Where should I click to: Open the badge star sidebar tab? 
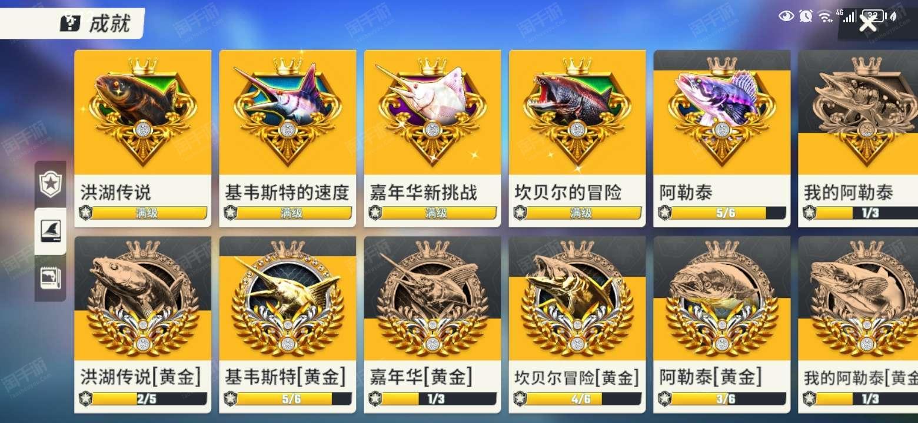coord(51,184)
